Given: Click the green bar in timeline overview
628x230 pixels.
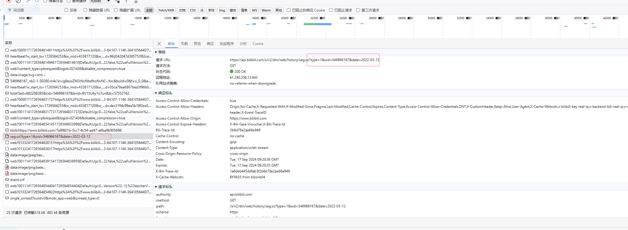Looking at the screenshot, I should (x=310, y=24).
